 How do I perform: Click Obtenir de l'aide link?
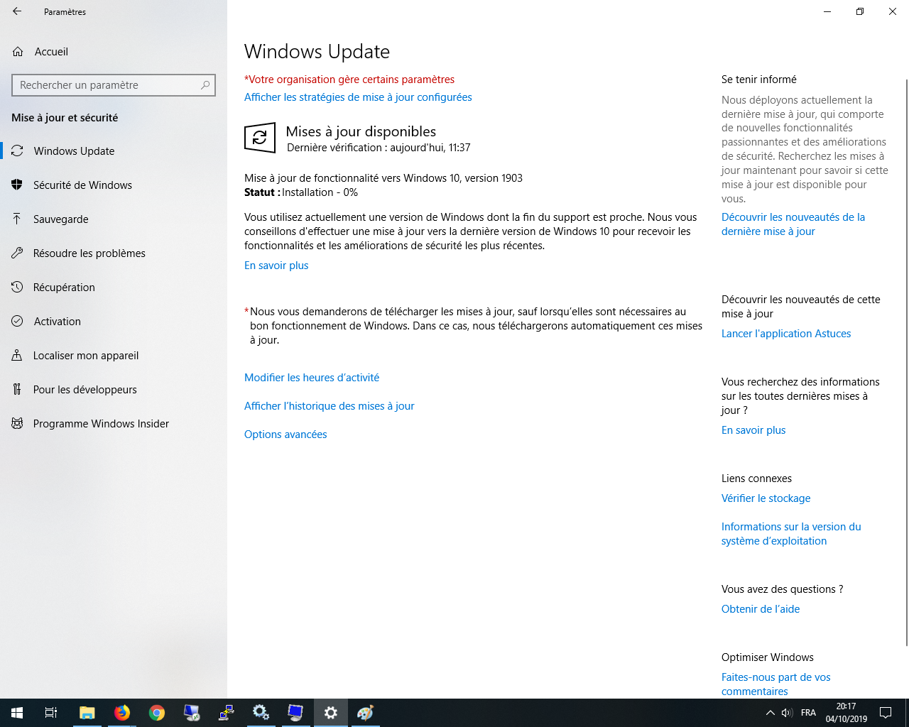click(x=761, y=609)
